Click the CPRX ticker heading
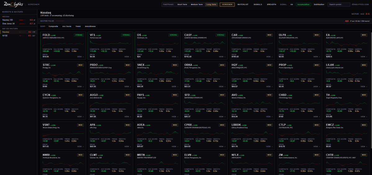 (x=188, y=125)
